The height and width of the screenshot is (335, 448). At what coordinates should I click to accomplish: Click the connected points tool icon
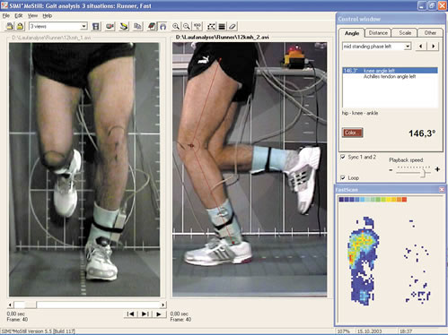(211, 27)
